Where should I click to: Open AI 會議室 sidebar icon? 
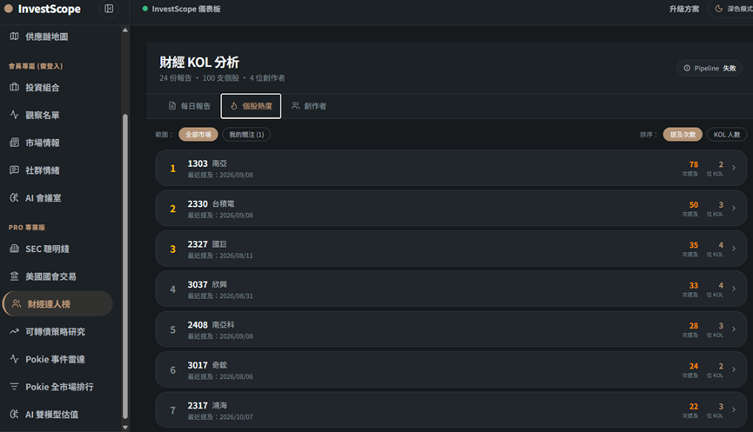(x=15, y=197)
